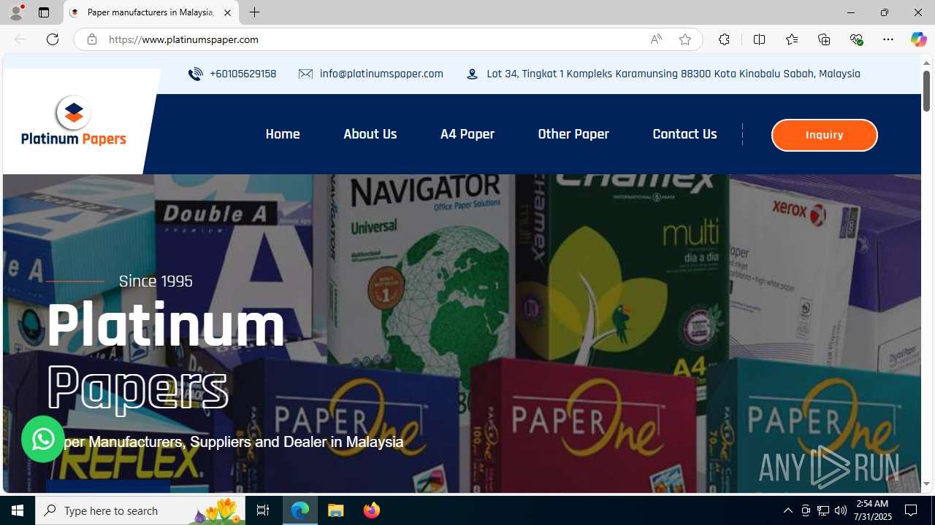
Task: Open the Windows Start menu
Action: click(x=18, y=510)
